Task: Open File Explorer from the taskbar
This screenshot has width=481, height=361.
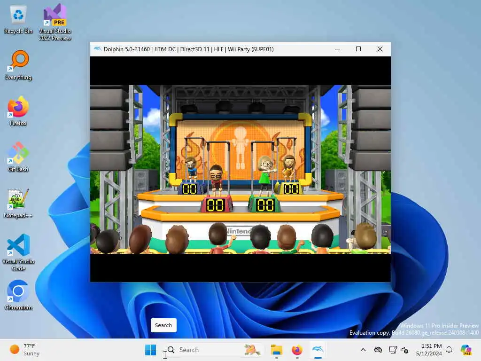Action: pos(276,350)
